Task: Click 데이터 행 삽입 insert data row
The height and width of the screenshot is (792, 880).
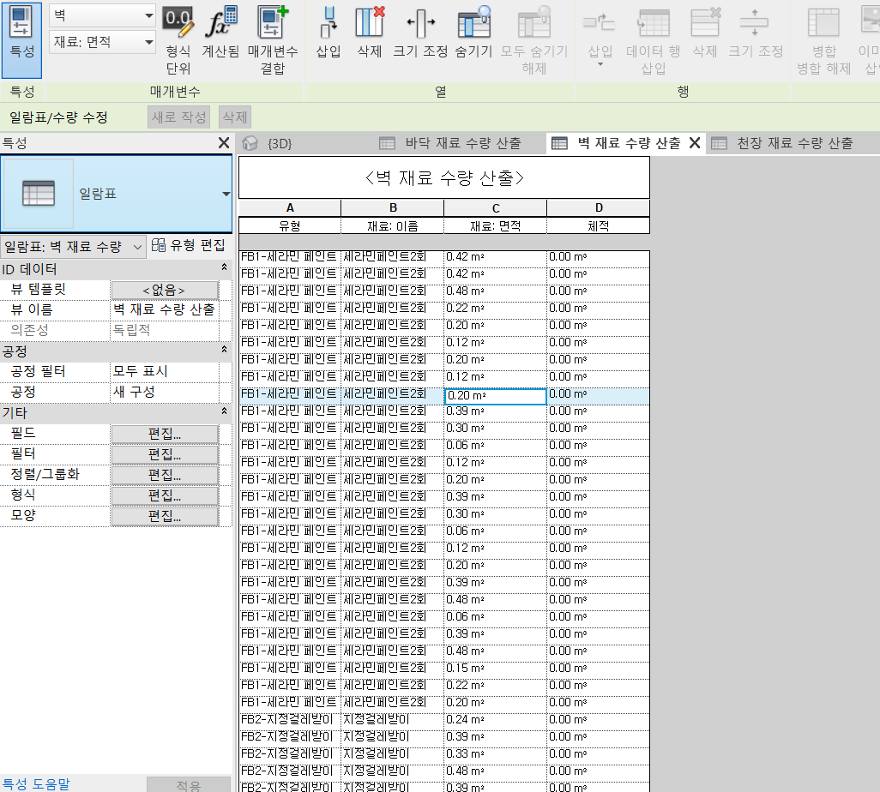Action: [x=654, y=40]
